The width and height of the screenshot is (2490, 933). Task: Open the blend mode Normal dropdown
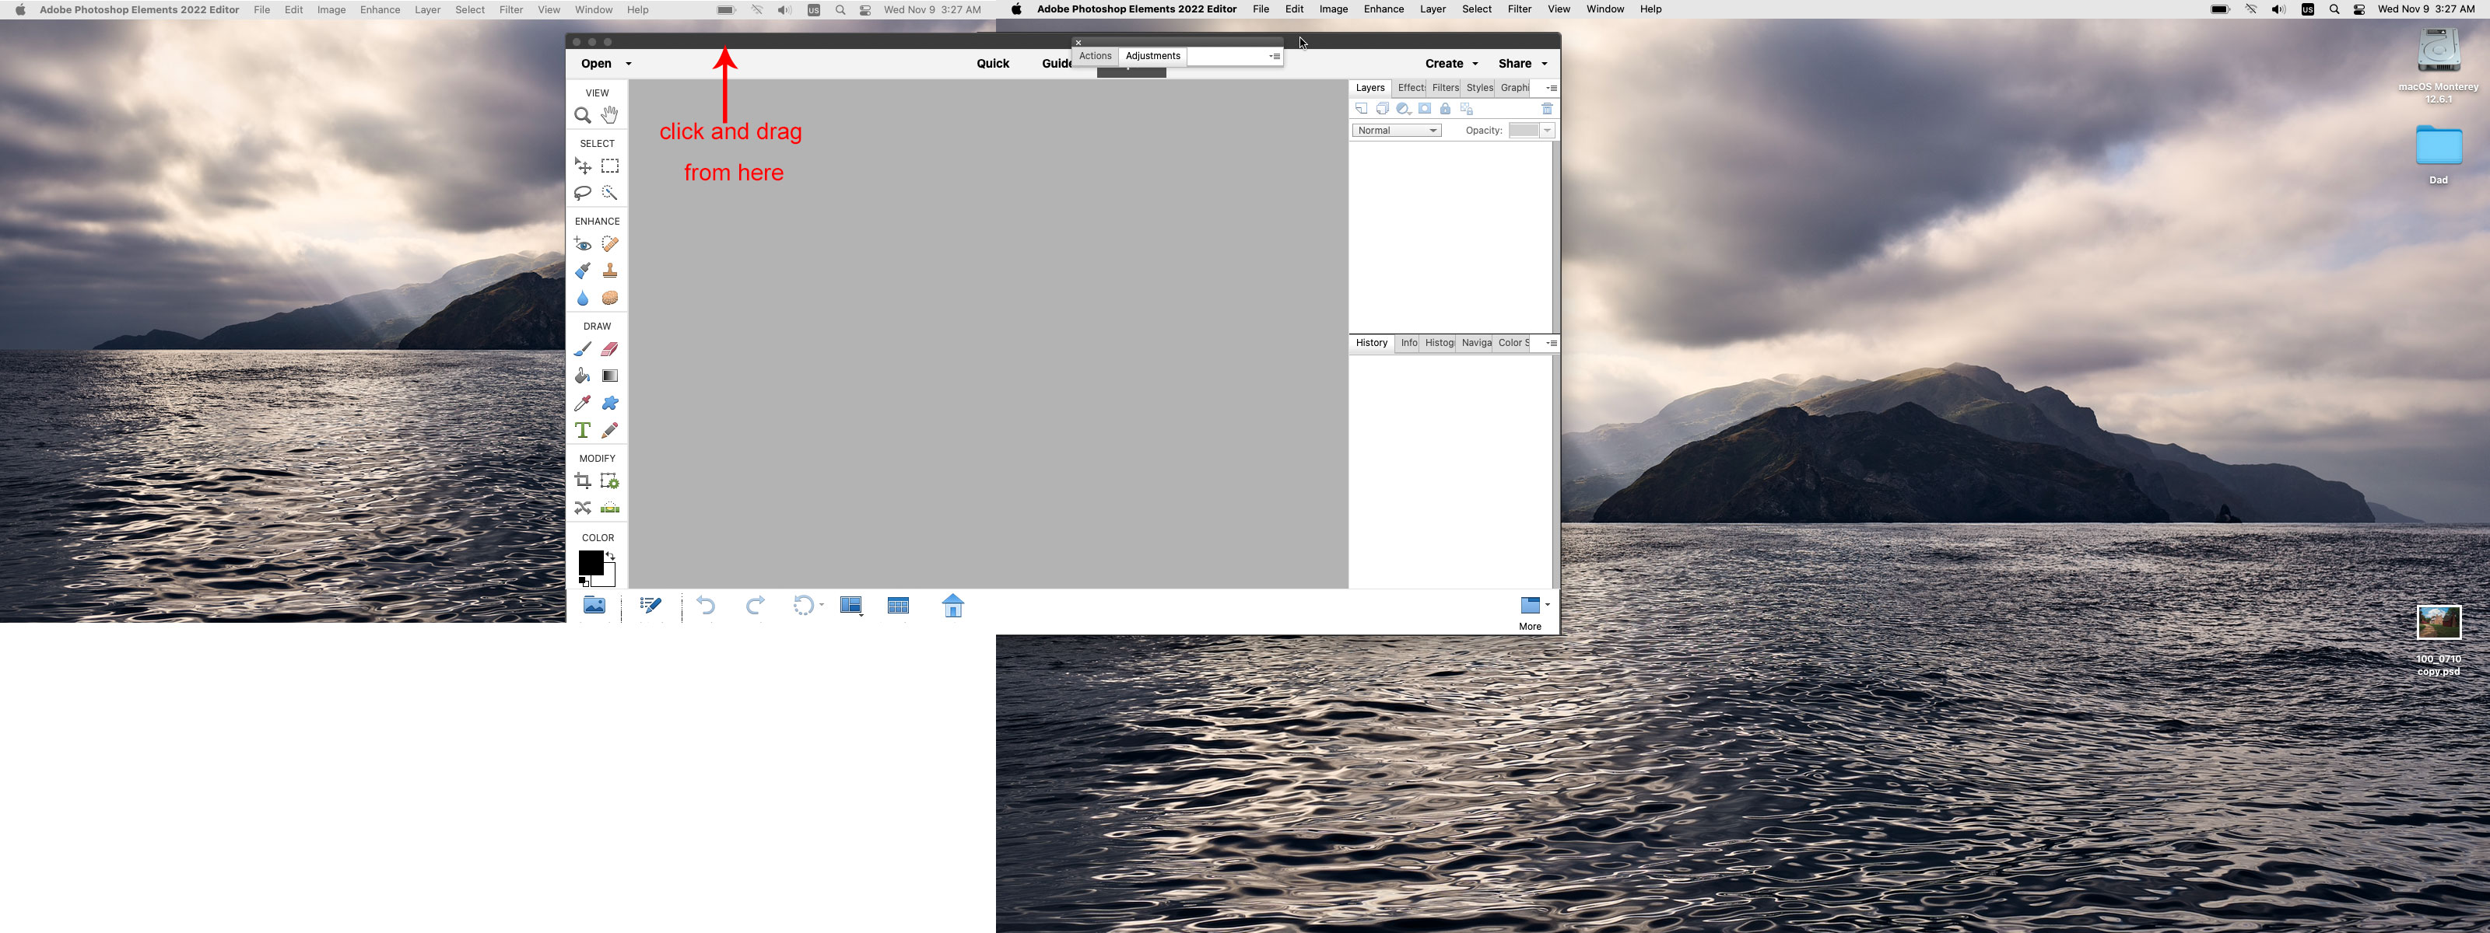(1396, 131)
